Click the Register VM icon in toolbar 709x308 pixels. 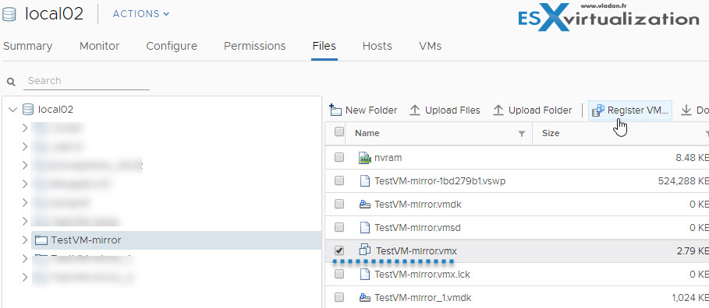pyautogui.click(x=597, y=110)
